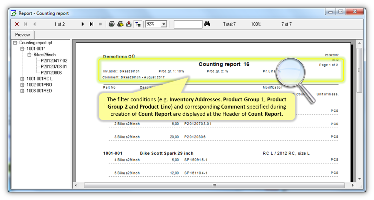Click the search text input field
Image resolution: width=374 pixels, height=200 pixels.
coord(188,24)
